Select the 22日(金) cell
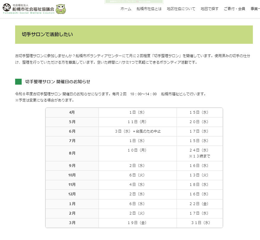 click(200, 204)
